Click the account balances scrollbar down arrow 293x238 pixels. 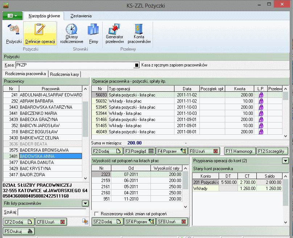pos(285,222)
